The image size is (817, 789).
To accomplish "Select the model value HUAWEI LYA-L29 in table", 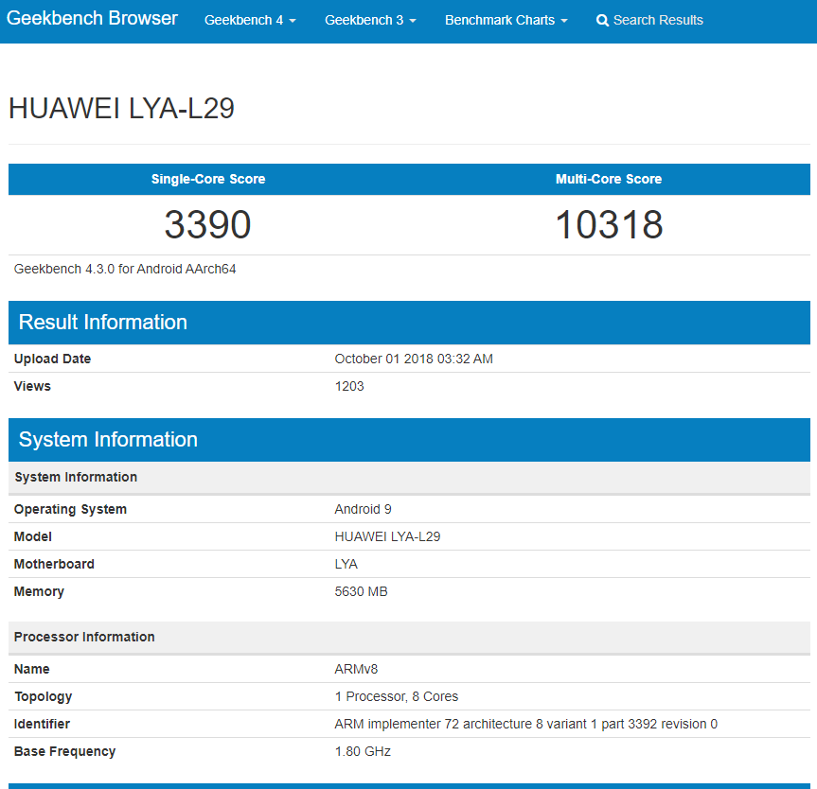I will [387, 537].
